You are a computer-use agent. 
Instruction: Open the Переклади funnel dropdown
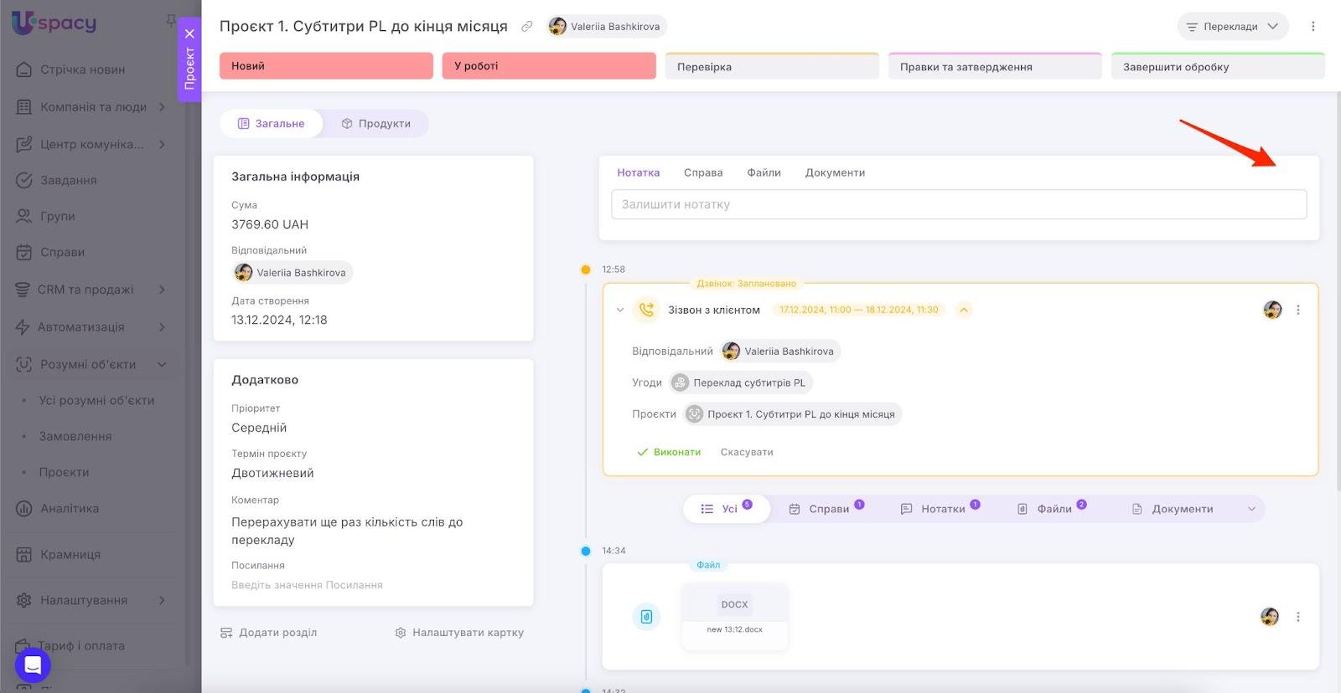coord(1233,27)
